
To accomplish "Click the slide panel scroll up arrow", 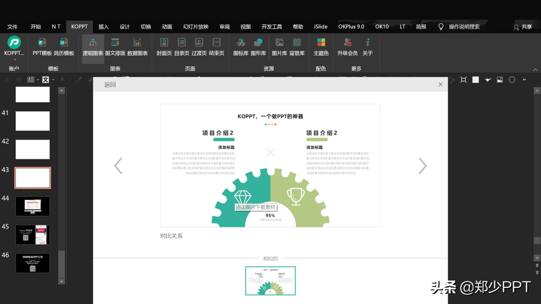I will coord(62,91).
